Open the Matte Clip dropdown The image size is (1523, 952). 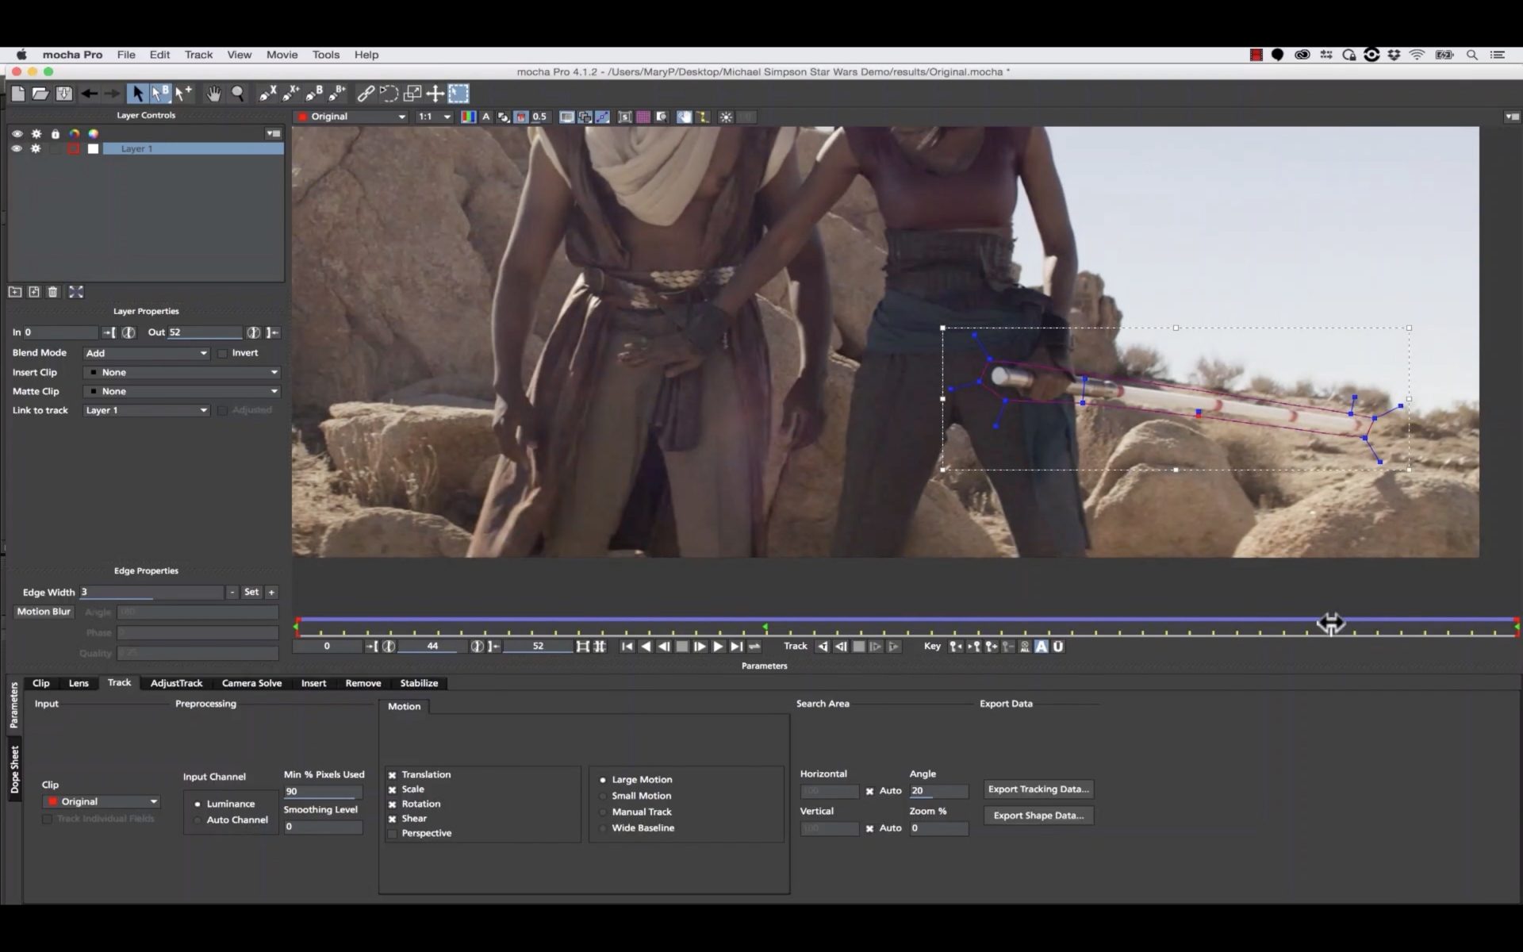[x=182, y=391]
